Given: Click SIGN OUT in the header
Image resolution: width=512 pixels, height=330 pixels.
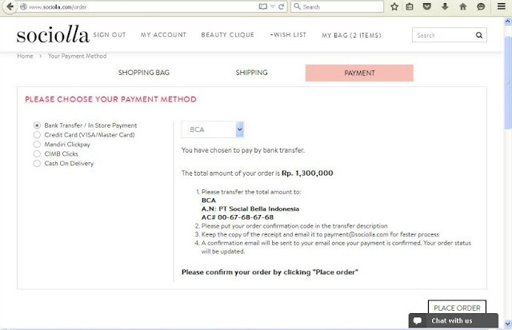Looking at the screenshot, I should click(110, 35).
